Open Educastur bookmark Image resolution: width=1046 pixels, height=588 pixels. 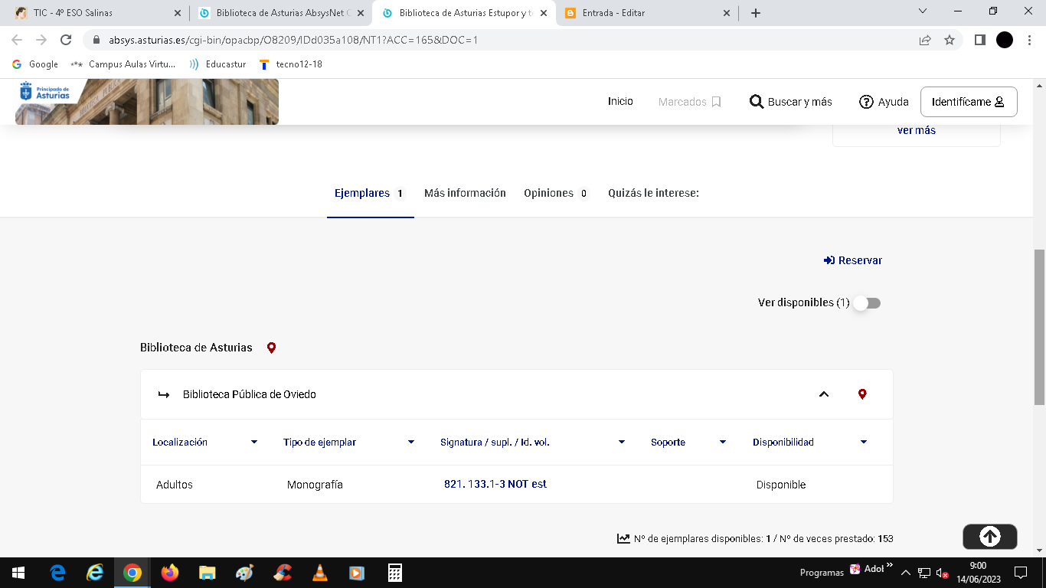click(217, 64)
